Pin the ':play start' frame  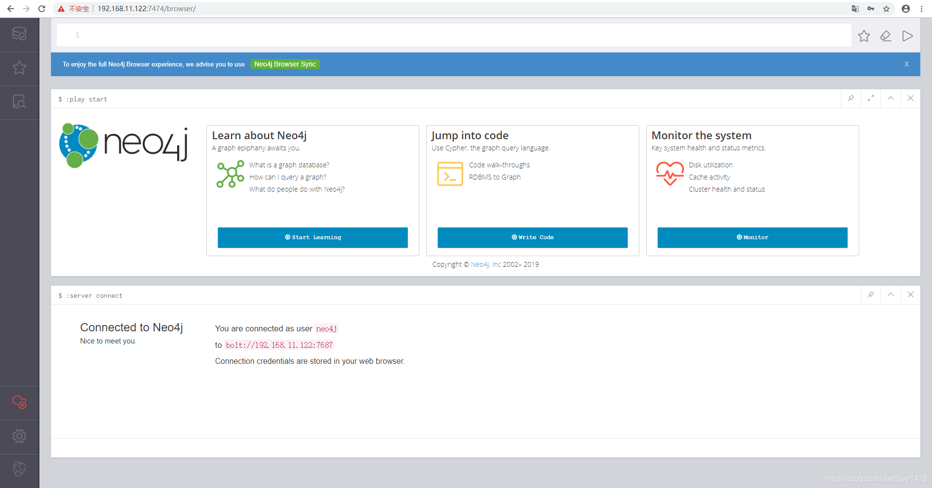click(x=851, y=98)
